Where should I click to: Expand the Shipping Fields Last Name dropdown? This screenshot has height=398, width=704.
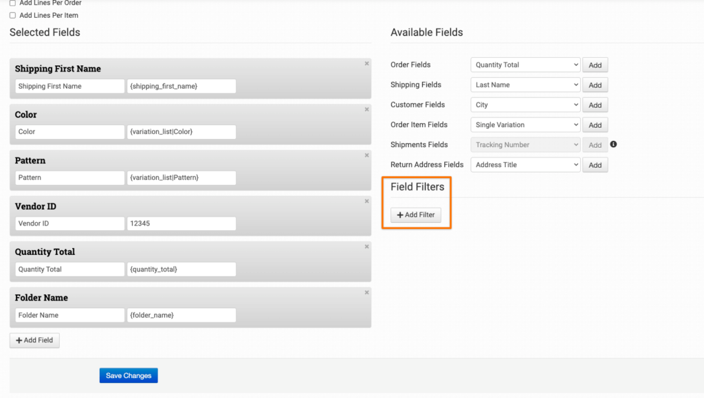[526, 85]
